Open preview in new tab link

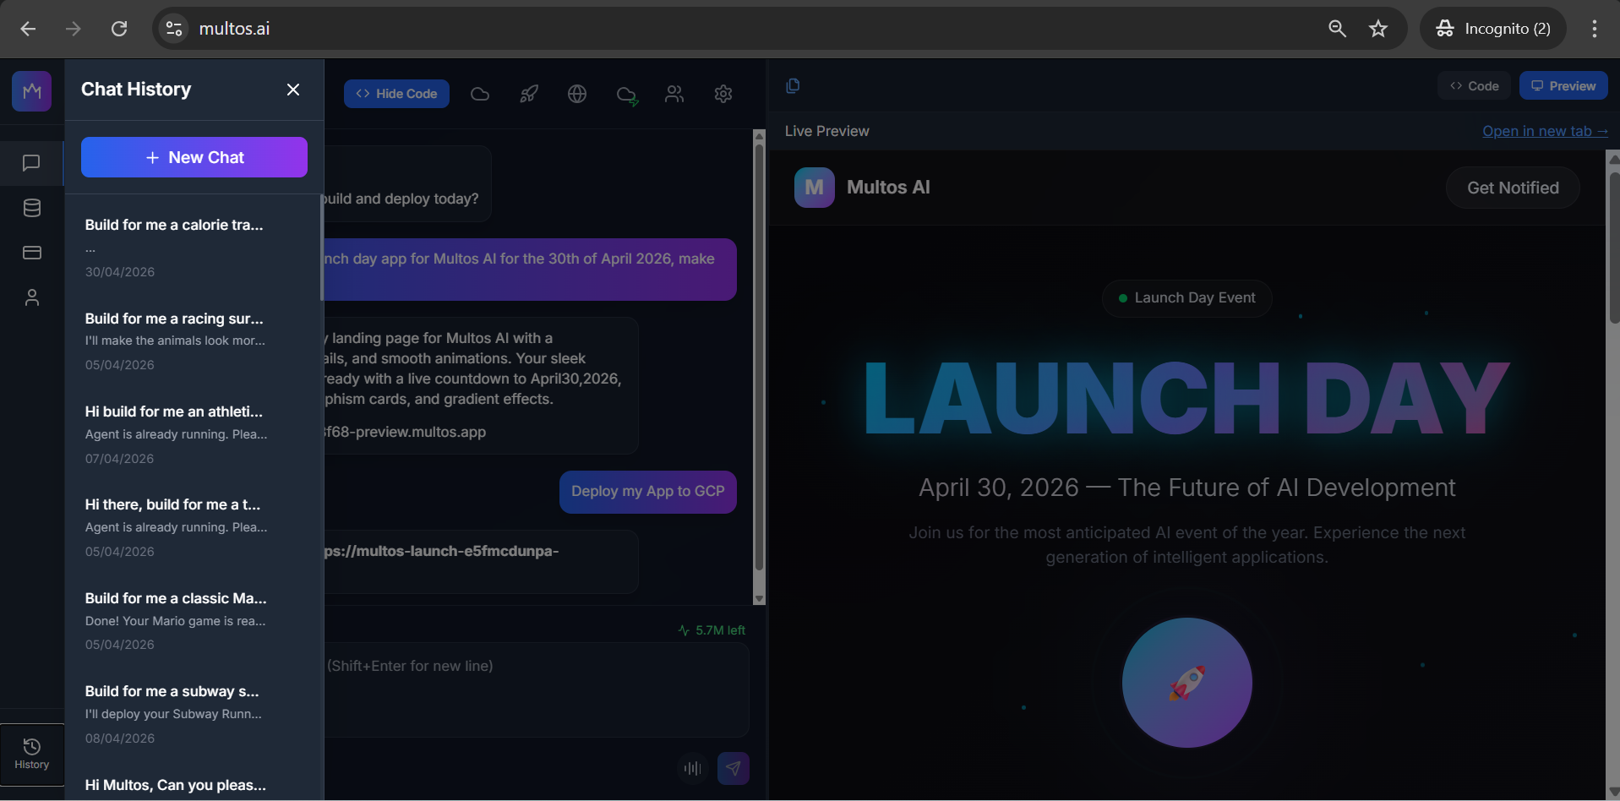point(1545,131)
